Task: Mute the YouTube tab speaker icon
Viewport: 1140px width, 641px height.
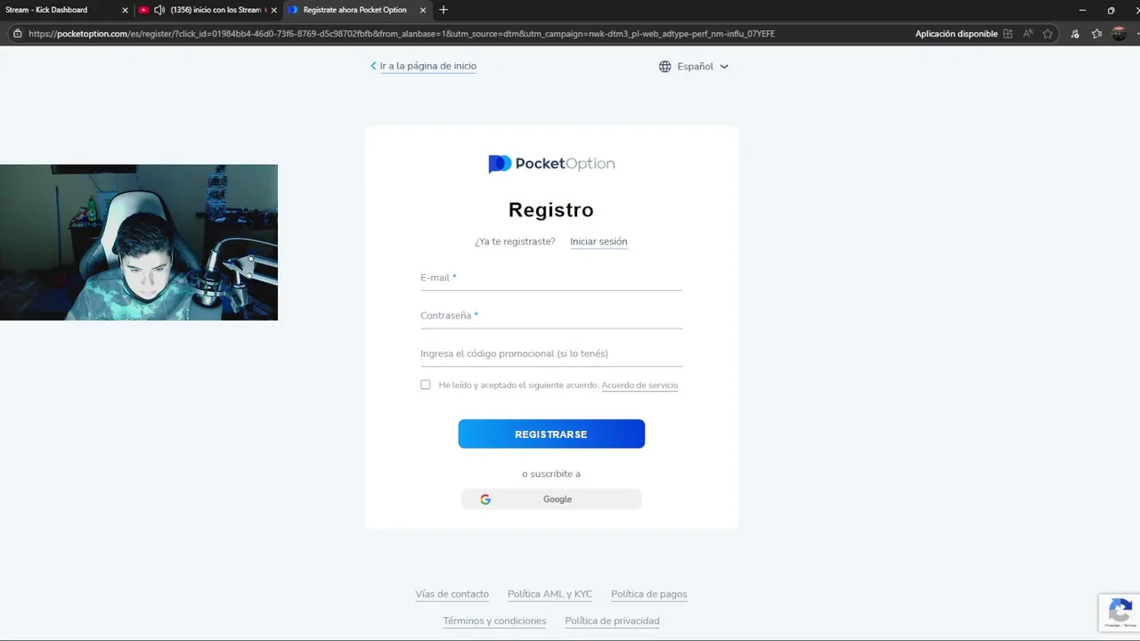Action: point(159,10)
